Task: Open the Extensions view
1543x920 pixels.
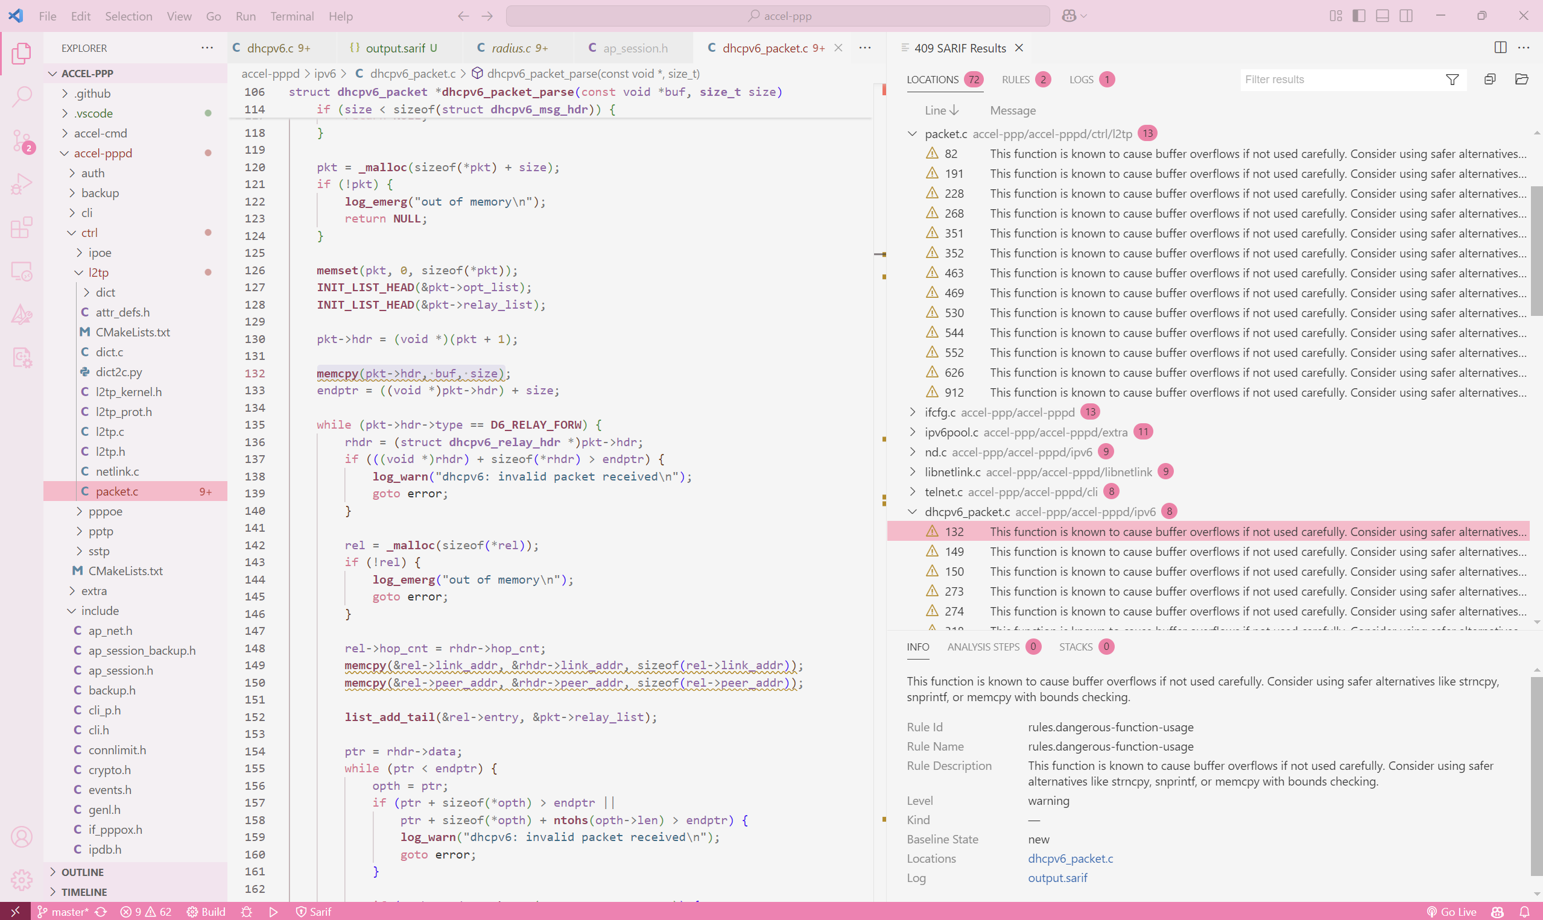Action: coord(22,227)
